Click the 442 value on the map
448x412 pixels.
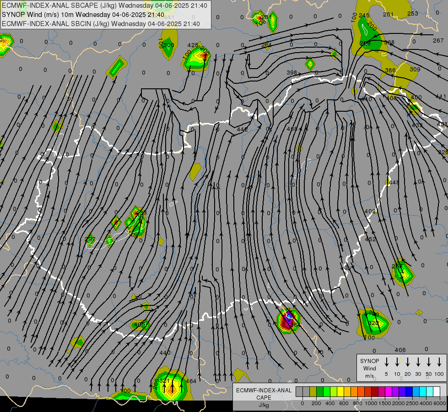pyautogui.click(x=242, y=130)
